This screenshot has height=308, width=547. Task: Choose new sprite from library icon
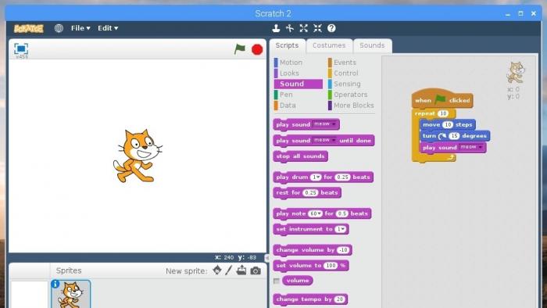click(217, 270)
